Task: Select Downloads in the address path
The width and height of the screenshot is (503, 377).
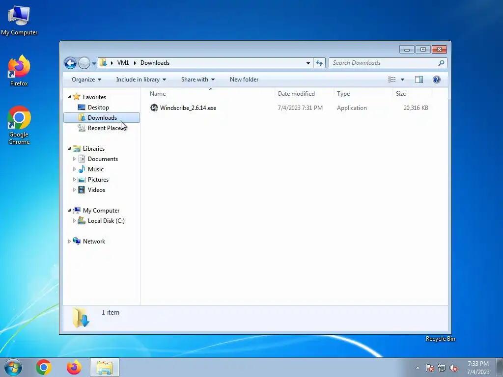Action: pos(155,63)
